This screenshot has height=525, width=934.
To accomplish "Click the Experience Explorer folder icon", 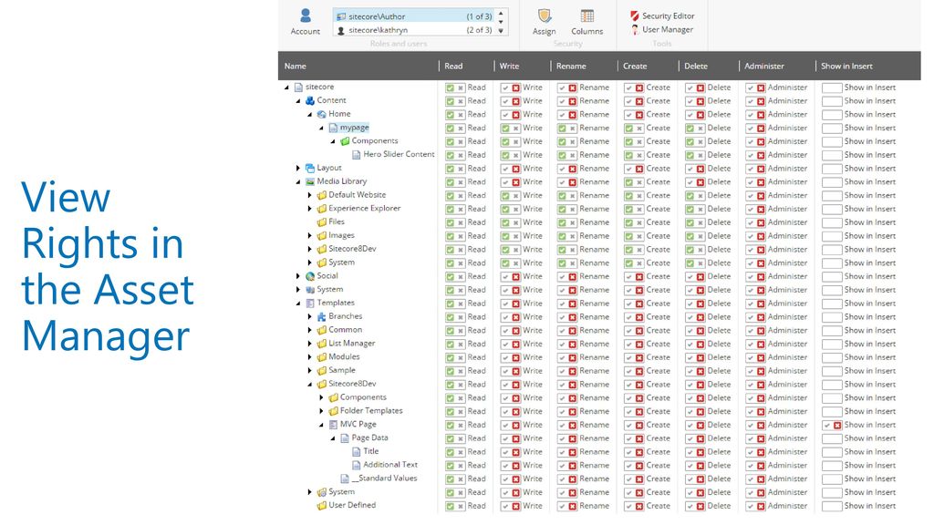I will [x=322, y=209].
